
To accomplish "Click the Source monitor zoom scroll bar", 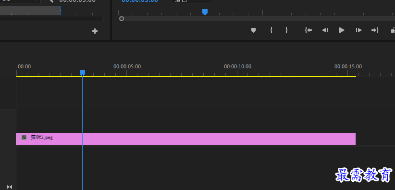I will [51, 19].
